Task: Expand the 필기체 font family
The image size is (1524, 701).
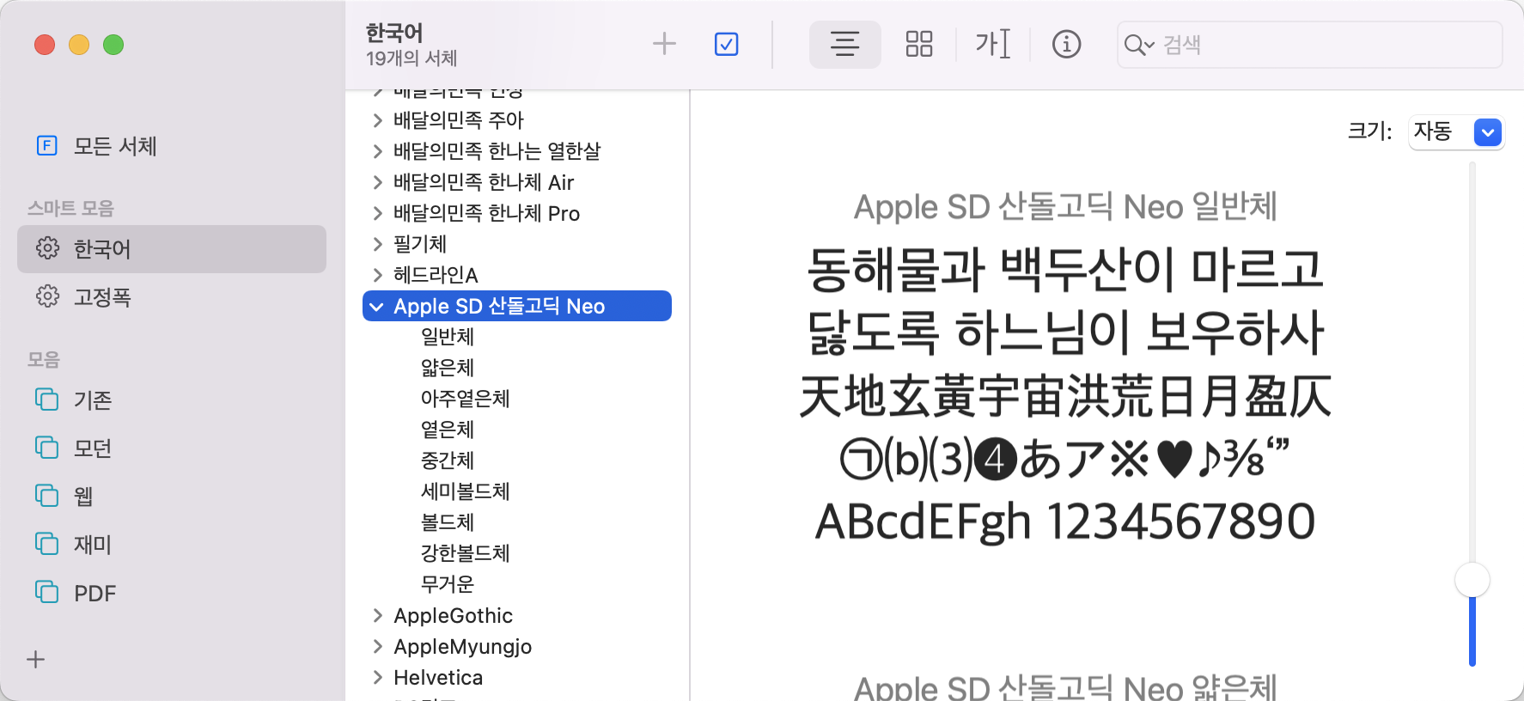Action: (x=378, y=244)
